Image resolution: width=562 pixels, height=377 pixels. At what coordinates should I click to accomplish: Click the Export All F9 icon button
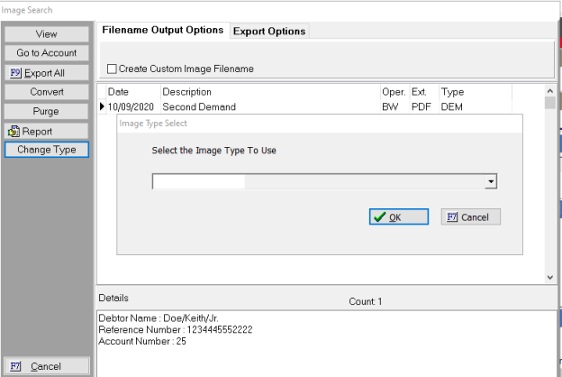(46, 73)
